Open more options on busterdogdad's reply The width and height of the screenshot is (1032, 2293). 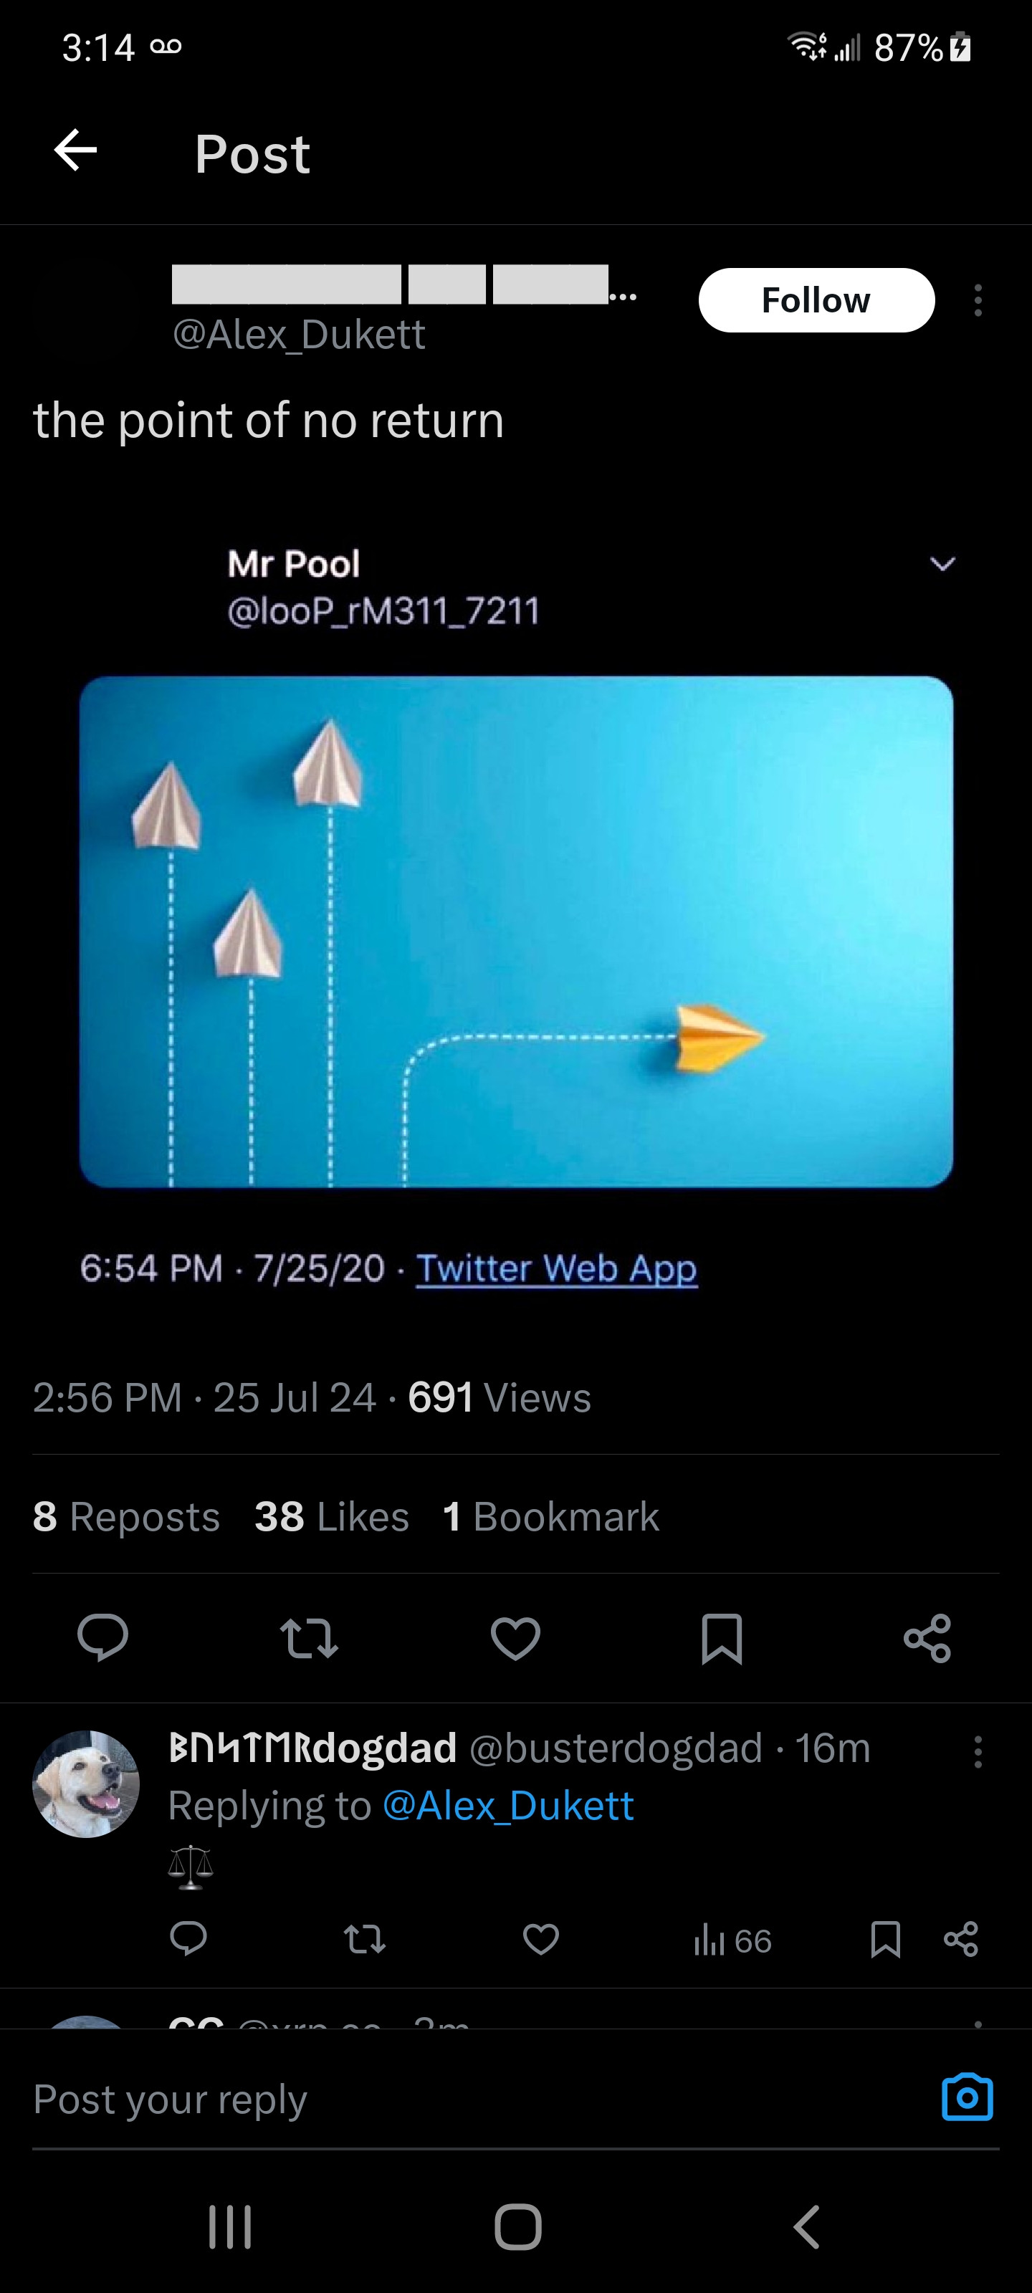(x=978, y=1751)
